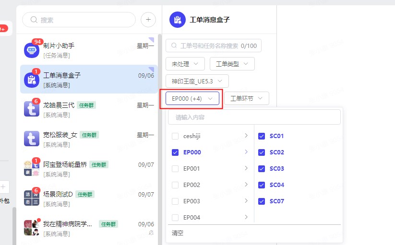Open the 工单类型 dropdown

click(232, 64)
